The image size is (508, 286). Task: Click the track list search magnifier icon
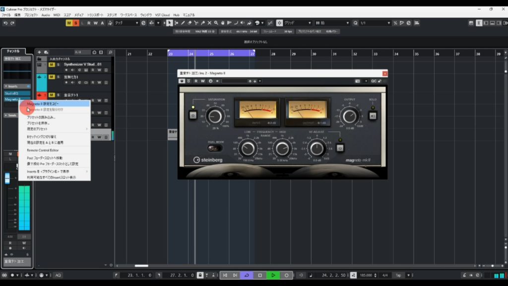pos(110,52)
